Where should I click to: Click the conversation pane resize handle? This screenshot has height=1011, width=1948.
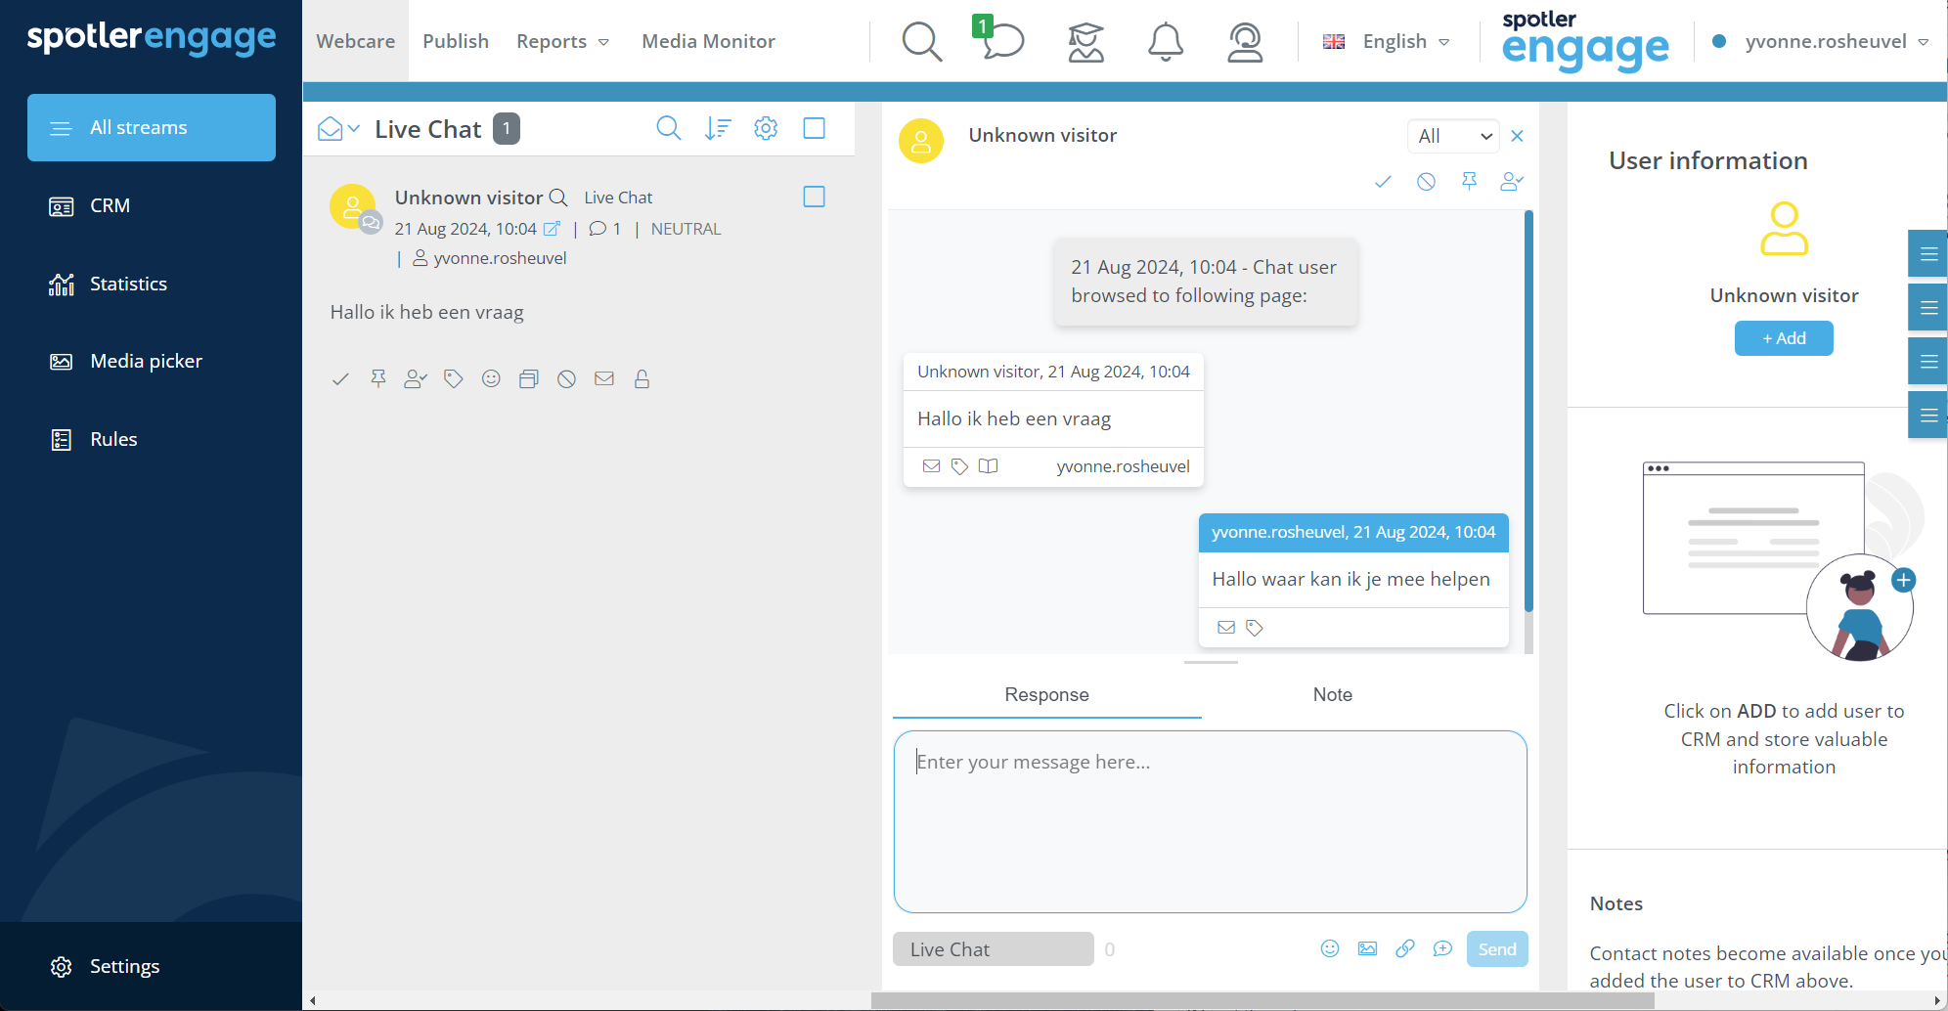click(1211, 663)
